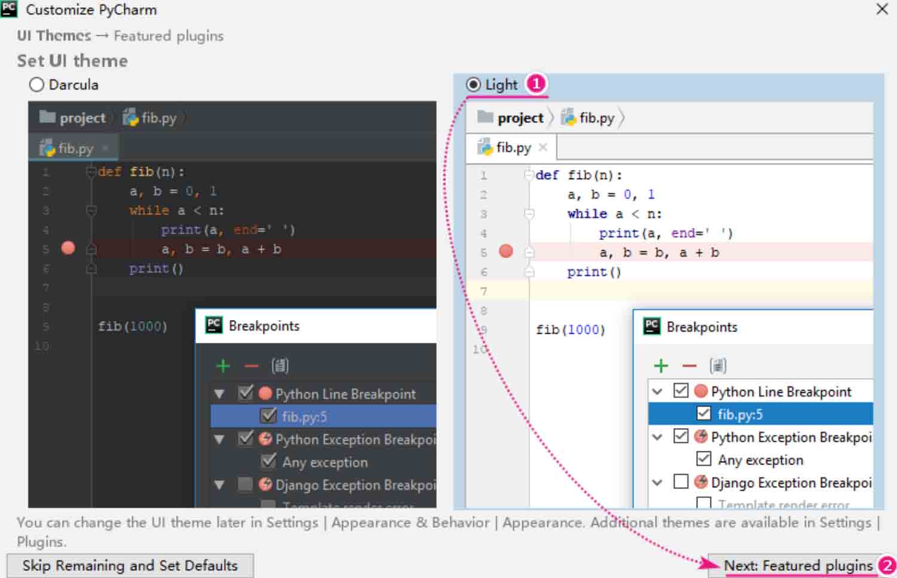
Task: Toggle Python Exception Breakpoint checkbox in Light preview
Action: tap(681, 436)
